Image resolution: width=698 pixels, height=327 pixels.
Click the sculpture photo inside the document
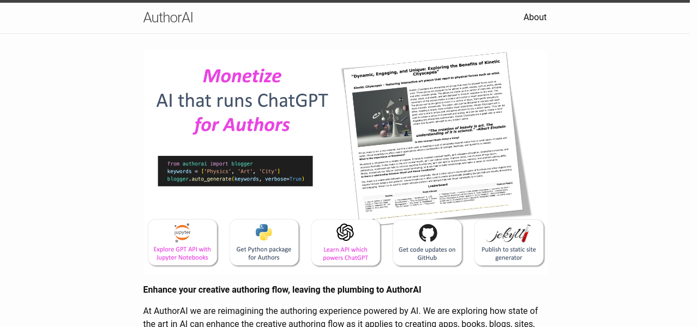coord(382,116)
